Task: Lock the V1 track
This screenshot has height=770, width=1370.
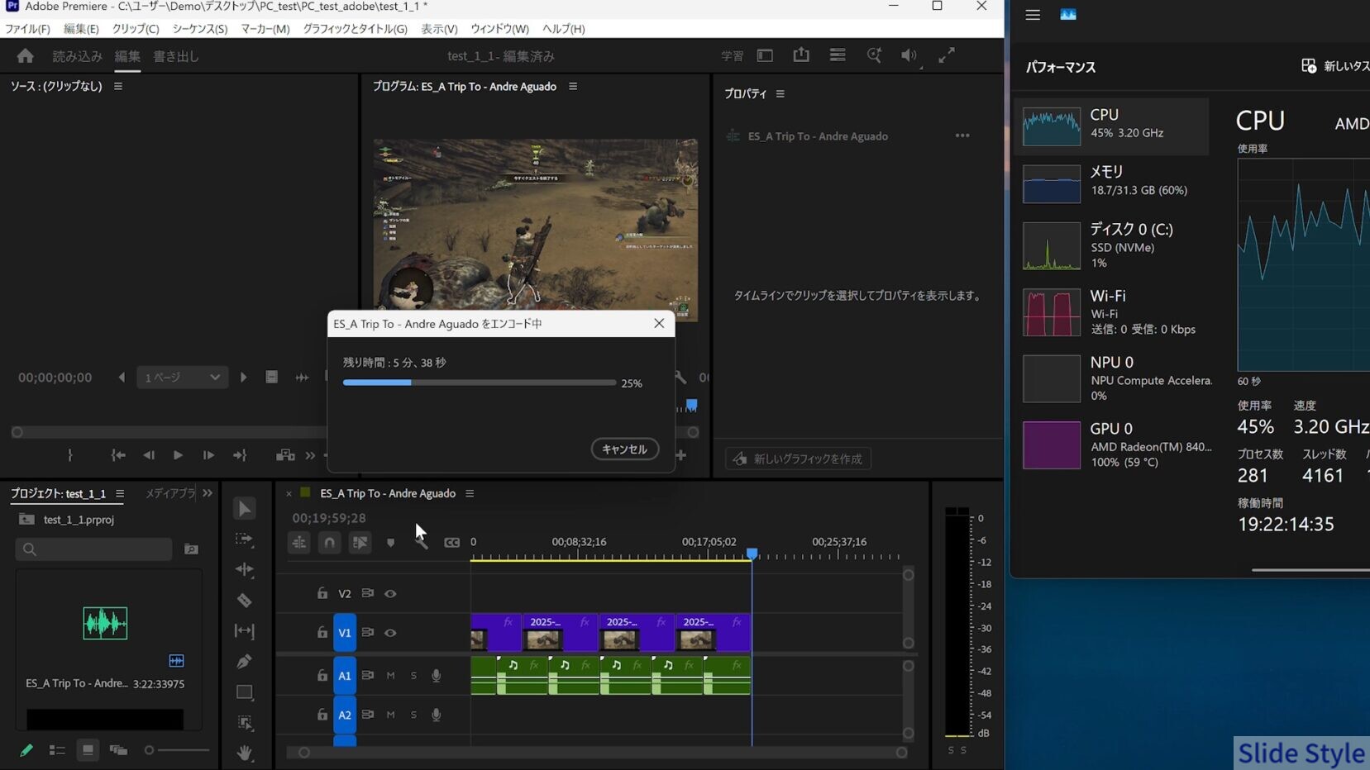Action: point(322,633)
